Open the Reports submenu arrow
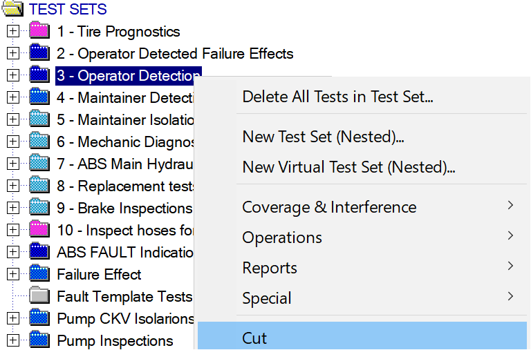The height and width of the screenshot is (350, 531). [511, 266]
